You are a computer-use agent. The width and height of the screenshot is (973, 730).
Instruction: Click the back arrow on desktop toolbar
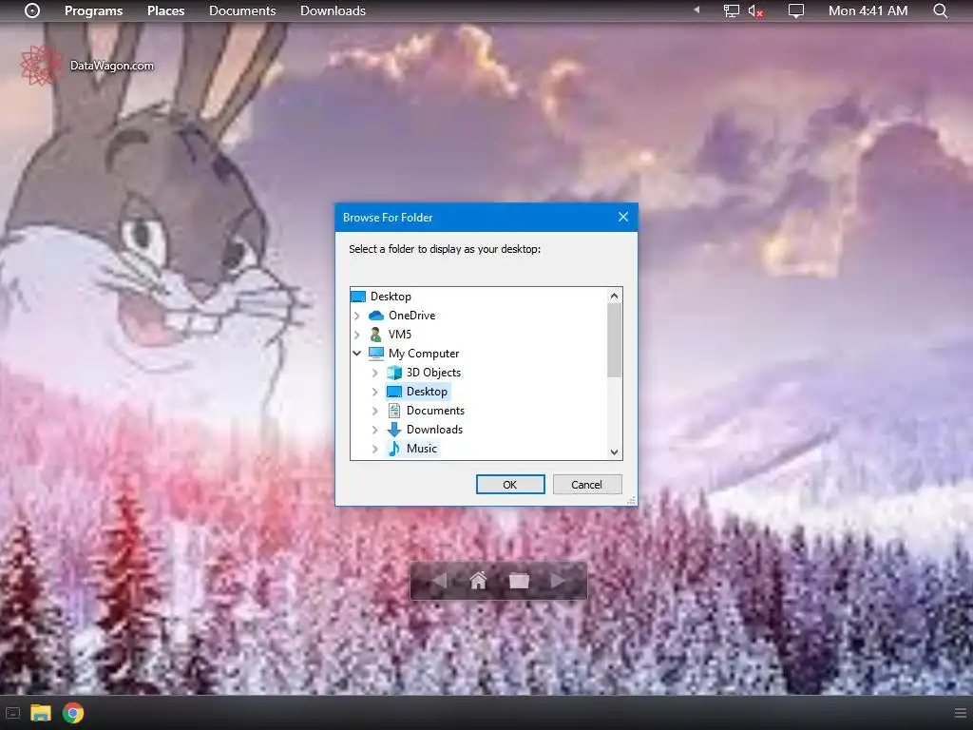438,581
